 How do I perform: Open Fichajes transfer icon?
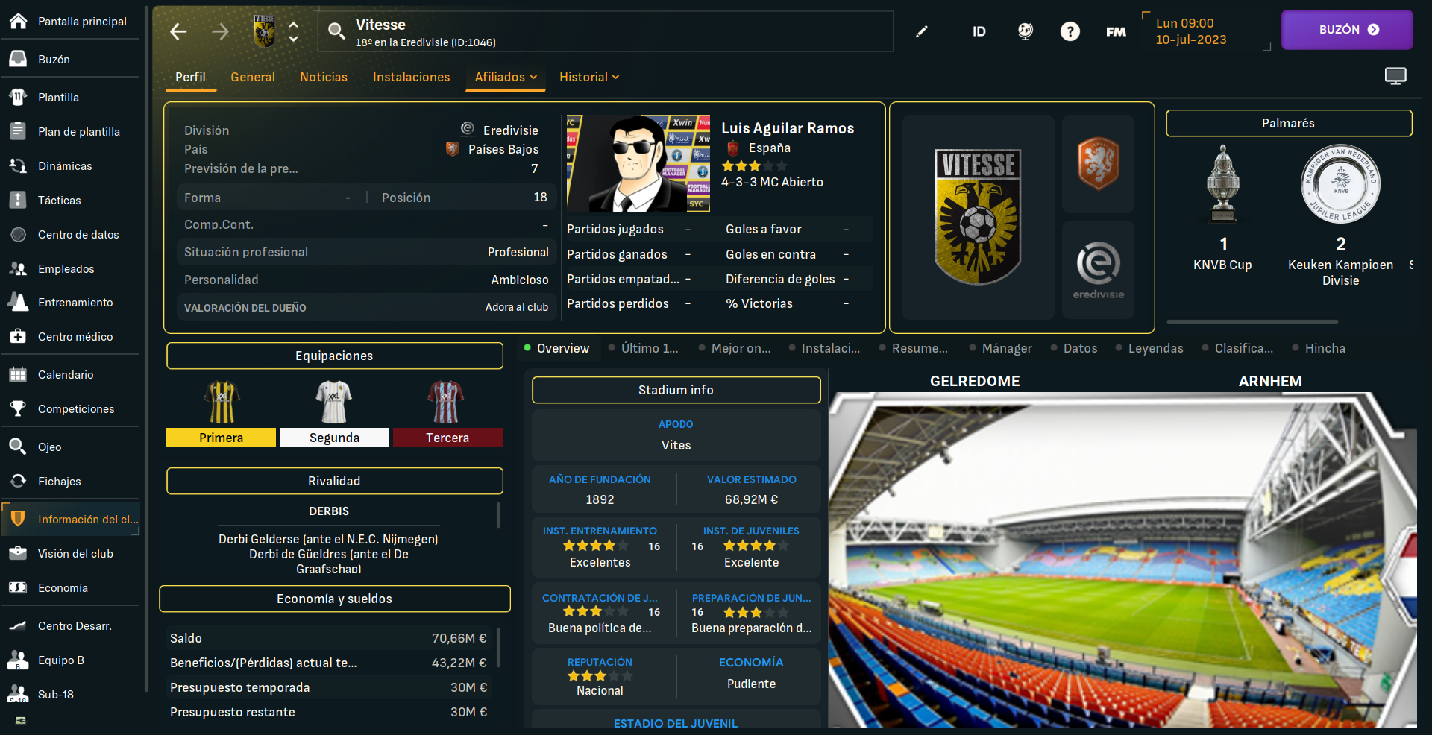click(x=19, y=481)
